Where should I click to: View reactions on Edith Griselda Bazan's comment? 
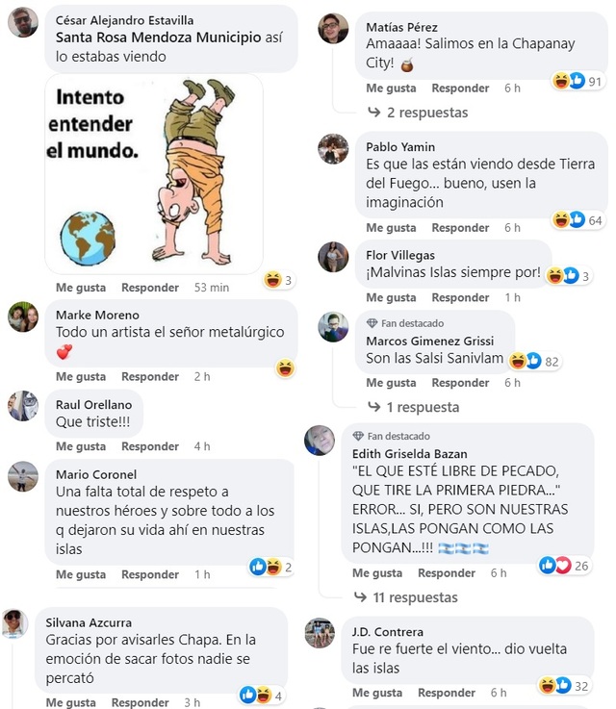(x=564, y=566)
